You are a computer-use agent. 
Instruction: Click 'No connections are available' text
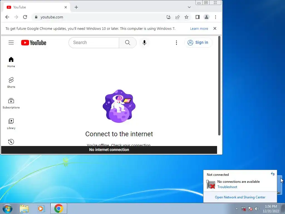(239, 182)
